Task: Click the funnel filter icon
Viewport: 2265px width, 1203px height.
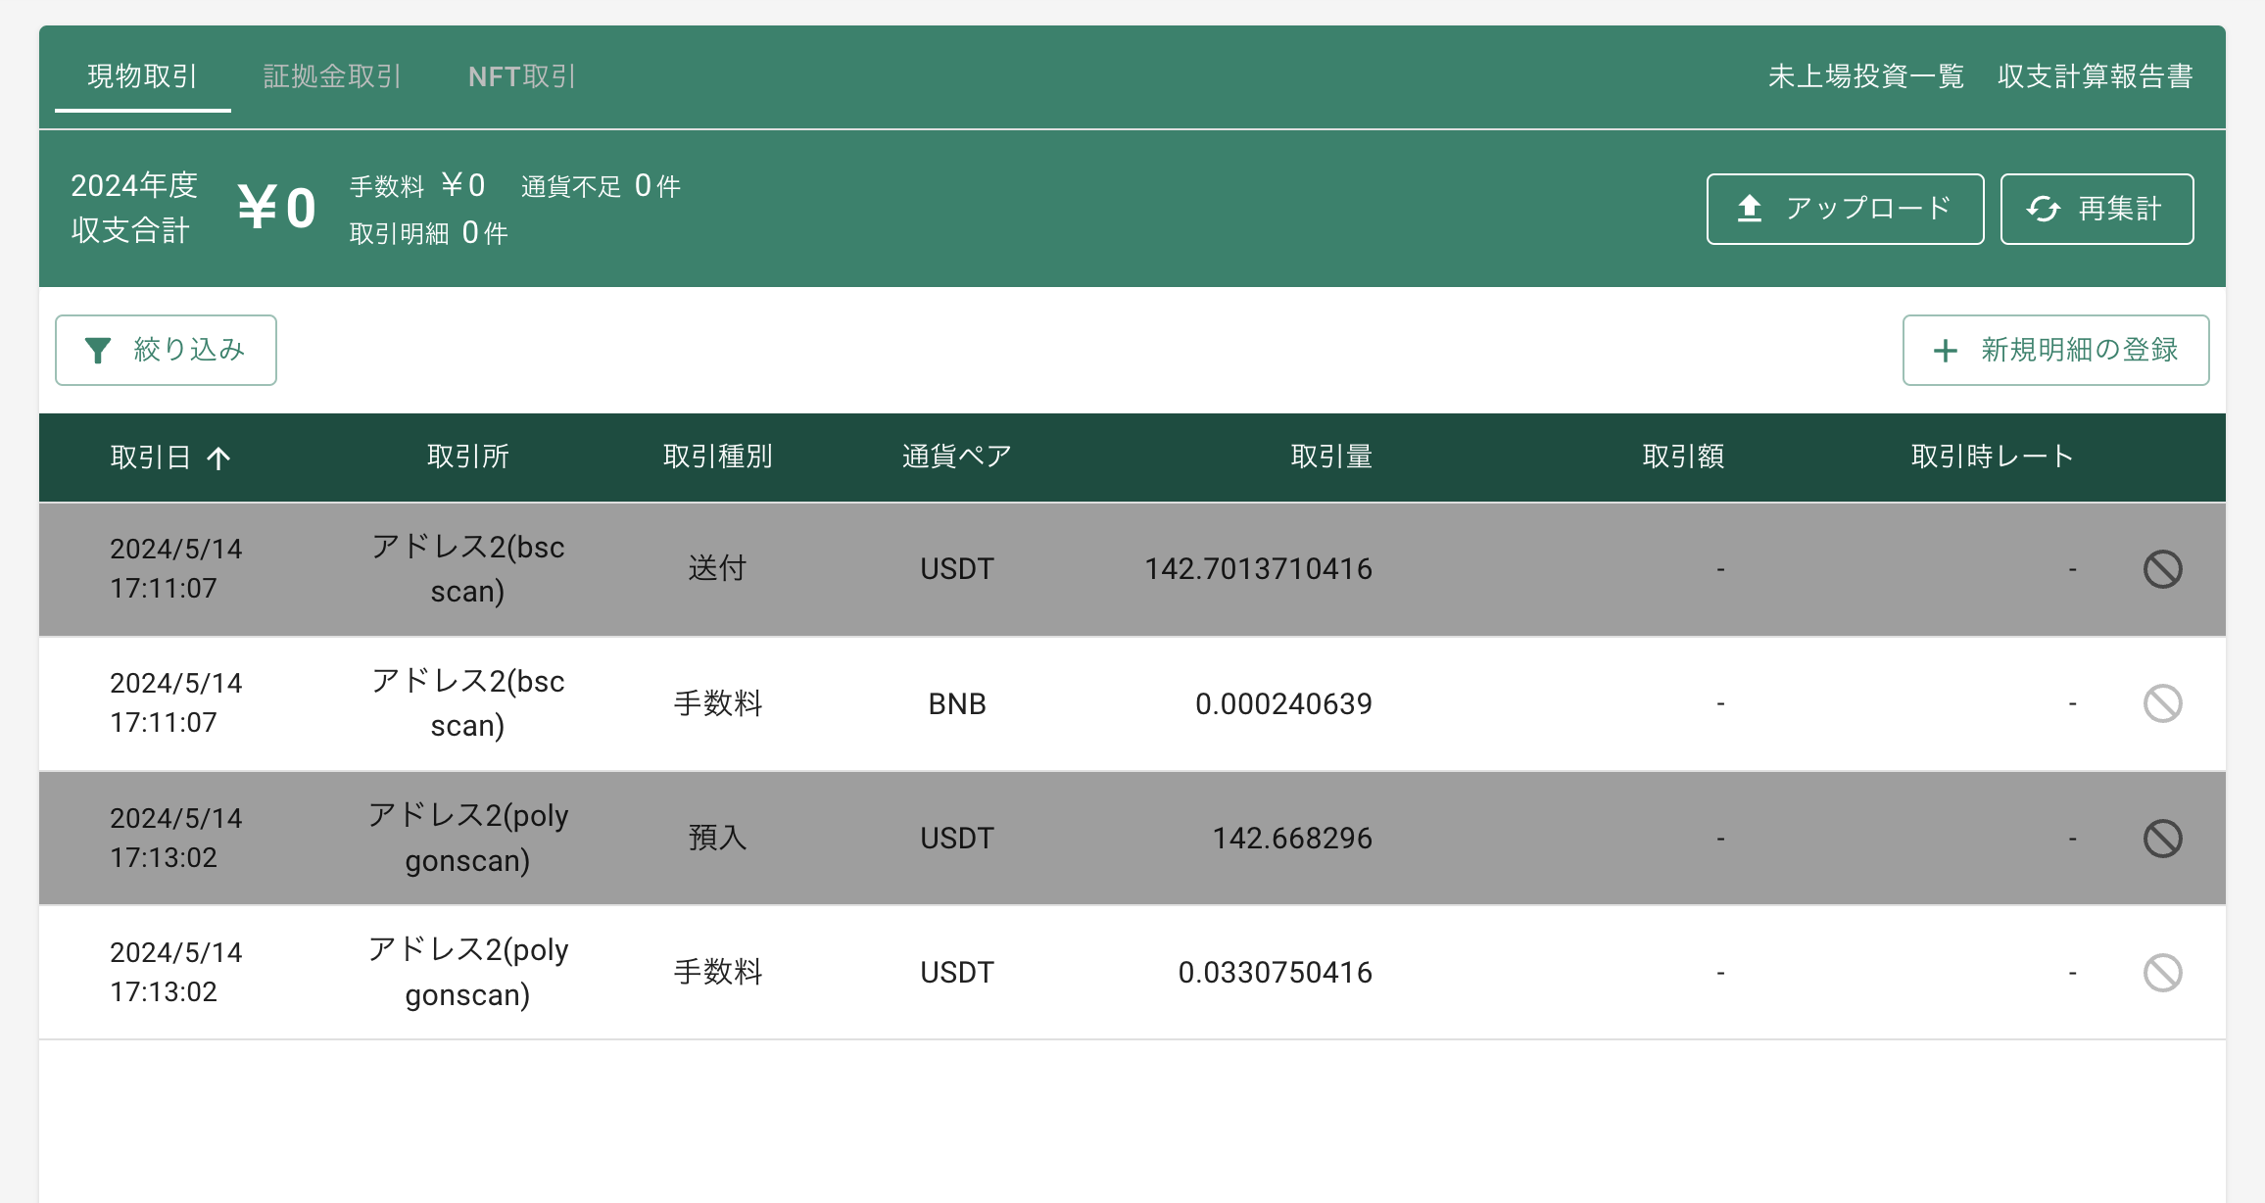Action: click(98, 351)
